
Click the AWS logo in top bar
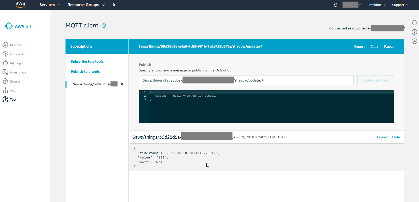pyautogui.click(x=20, y=5)
